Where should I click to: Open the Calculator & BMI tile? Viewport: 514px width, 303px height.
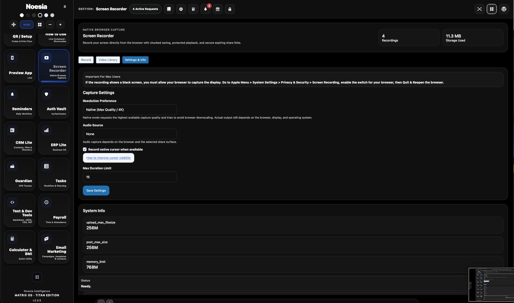click(x=20, y=247)
